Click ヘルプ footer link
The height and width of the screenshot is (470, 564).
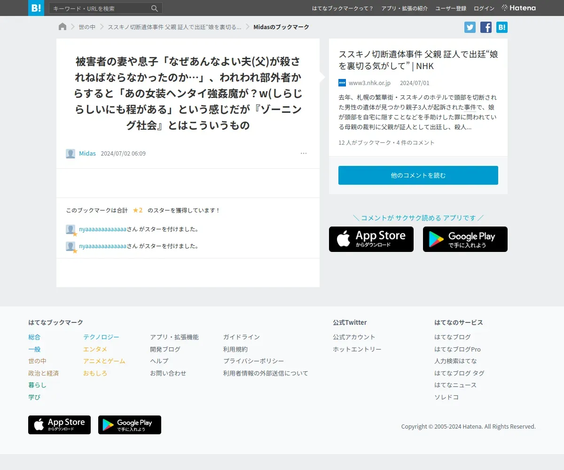coord(159,361)
